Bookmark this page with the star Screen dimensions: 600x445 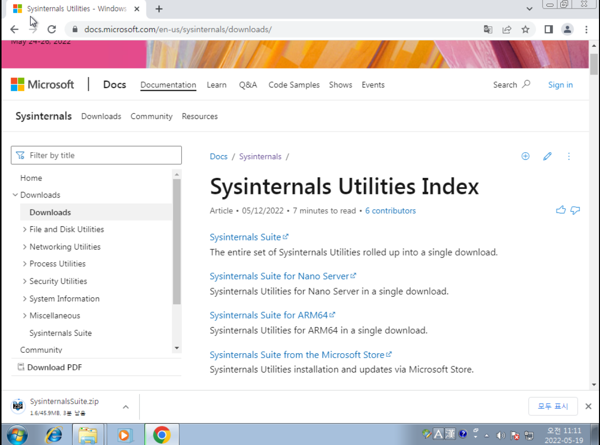(x=525, y=29)
